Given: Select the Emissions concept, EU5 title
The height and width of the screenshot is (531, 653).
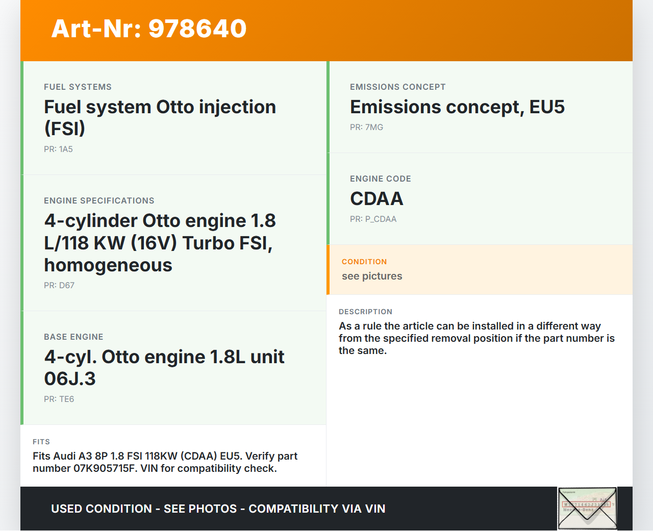Looking at the screenshot, I should pos(457,107).
